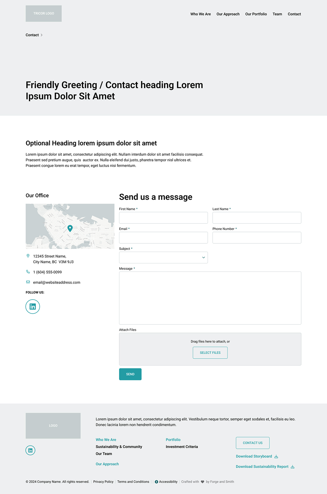Click the map location pin marker

point(70,228)
